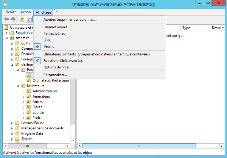Click tree pane scroll down arrow
The image size is (227, 158).
(x=73, y=141)
